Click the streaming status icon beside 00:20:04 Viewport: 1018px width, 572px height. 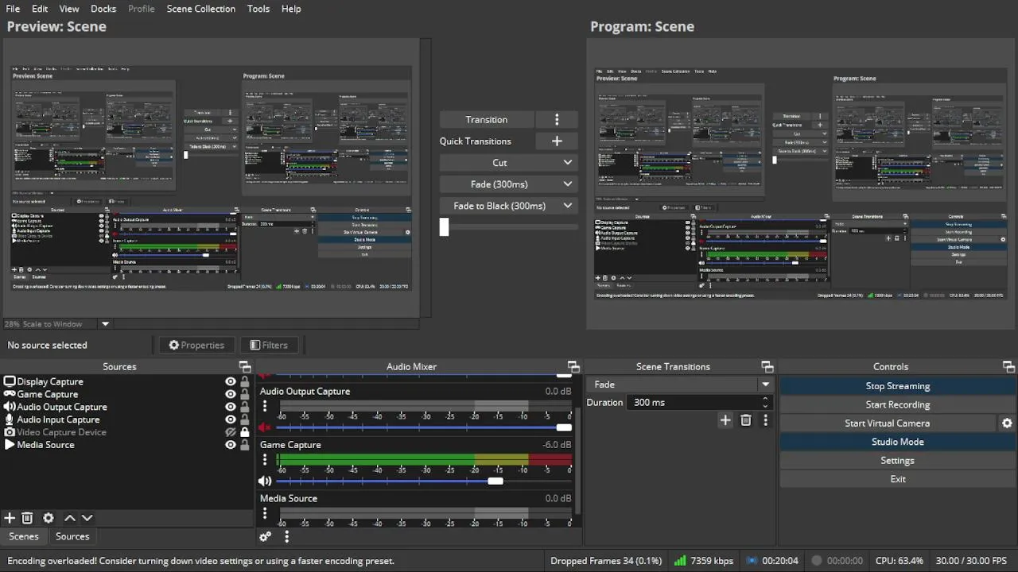click(752, 560)
